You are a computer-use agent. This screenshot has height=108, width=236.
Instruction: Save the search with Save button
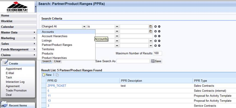click(x=156, y=61)
